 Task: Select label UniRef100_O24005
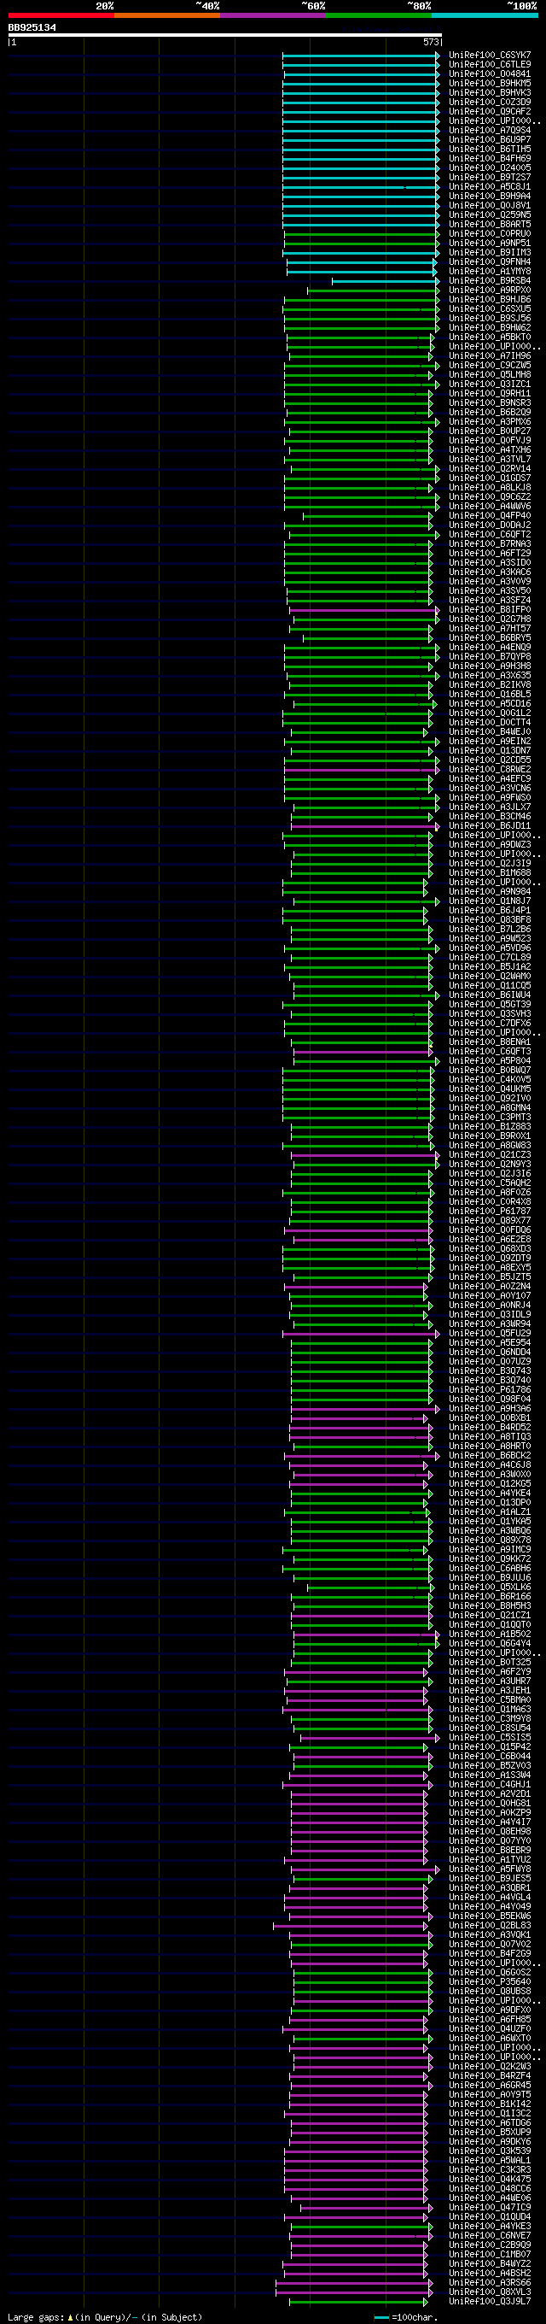pos(491,167)
